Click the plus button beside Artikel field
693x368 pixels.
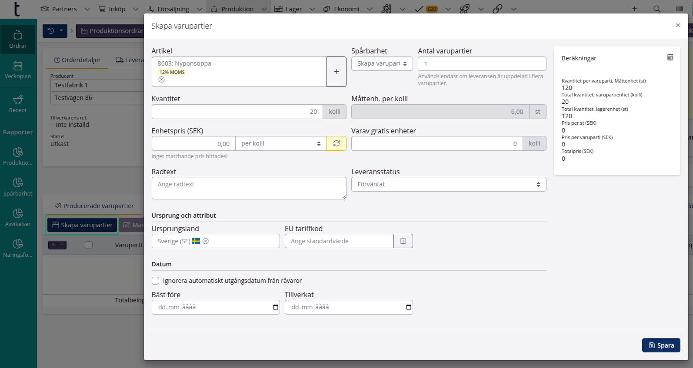(336, 72)
